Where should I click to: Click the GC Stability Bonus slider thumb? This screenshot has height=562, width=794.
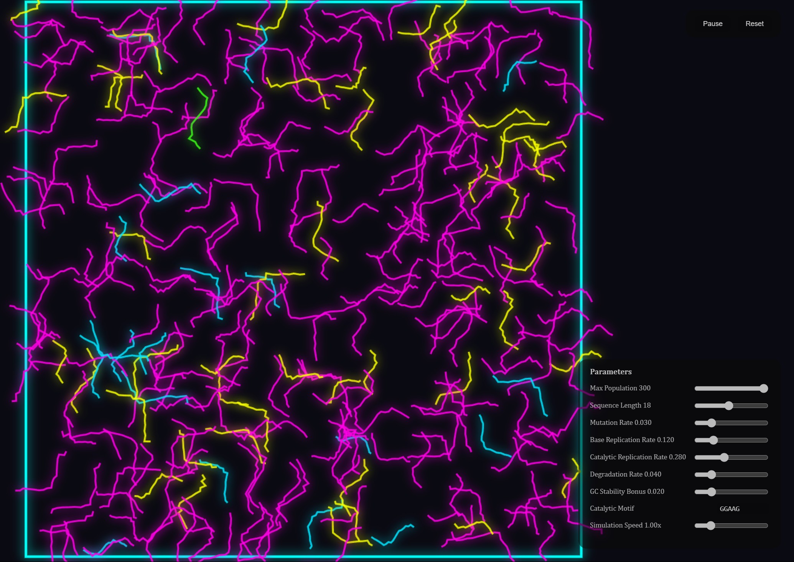point(712,492)
